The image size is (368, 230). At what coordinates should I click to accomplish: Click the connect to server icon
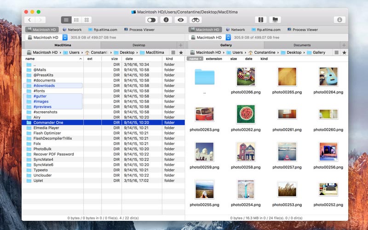pos(275,20)
